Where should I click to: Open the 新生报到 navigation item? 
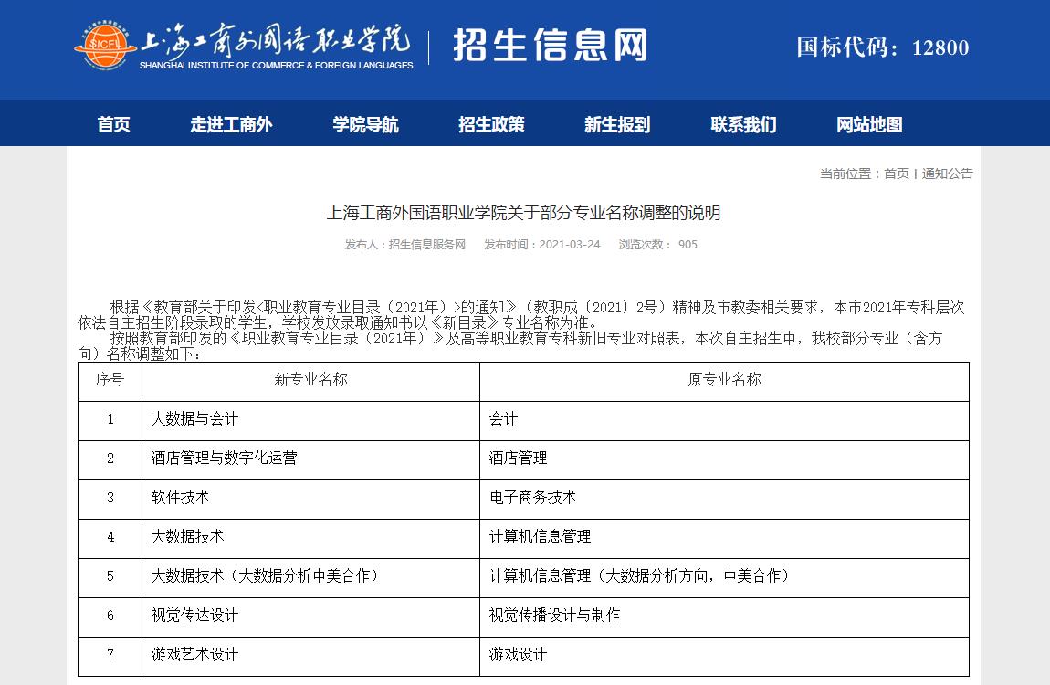tap(617, 124)
